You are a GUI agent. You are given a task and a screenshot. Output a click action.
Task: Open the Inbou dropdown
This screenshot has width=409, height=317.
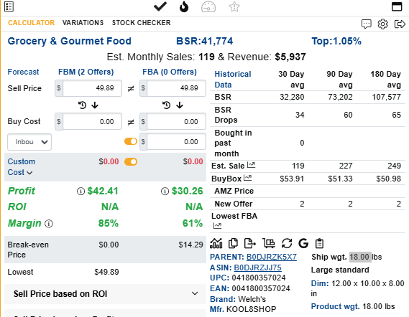pyautogui.click(x=29, y=142)
